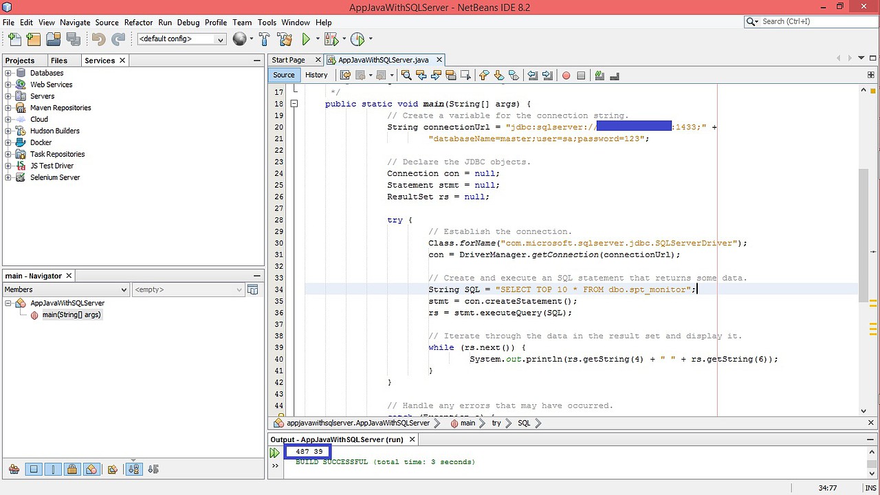Click the Find Selection magnifier icon

(x=406, y=75)
